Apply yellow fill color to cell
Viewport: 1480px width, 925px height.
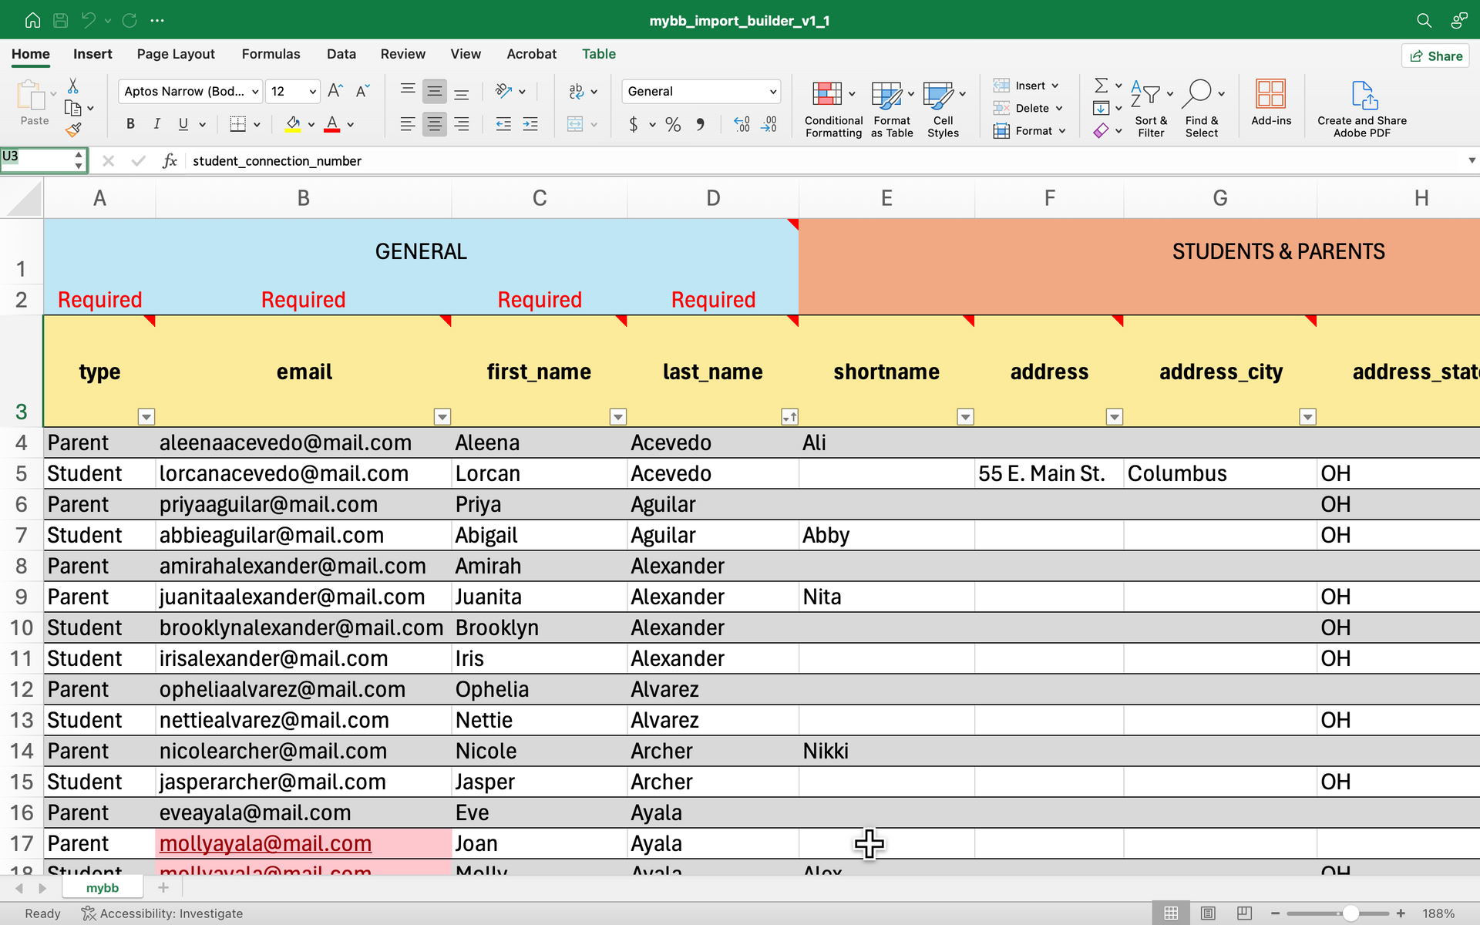click(x=293, y=124)
